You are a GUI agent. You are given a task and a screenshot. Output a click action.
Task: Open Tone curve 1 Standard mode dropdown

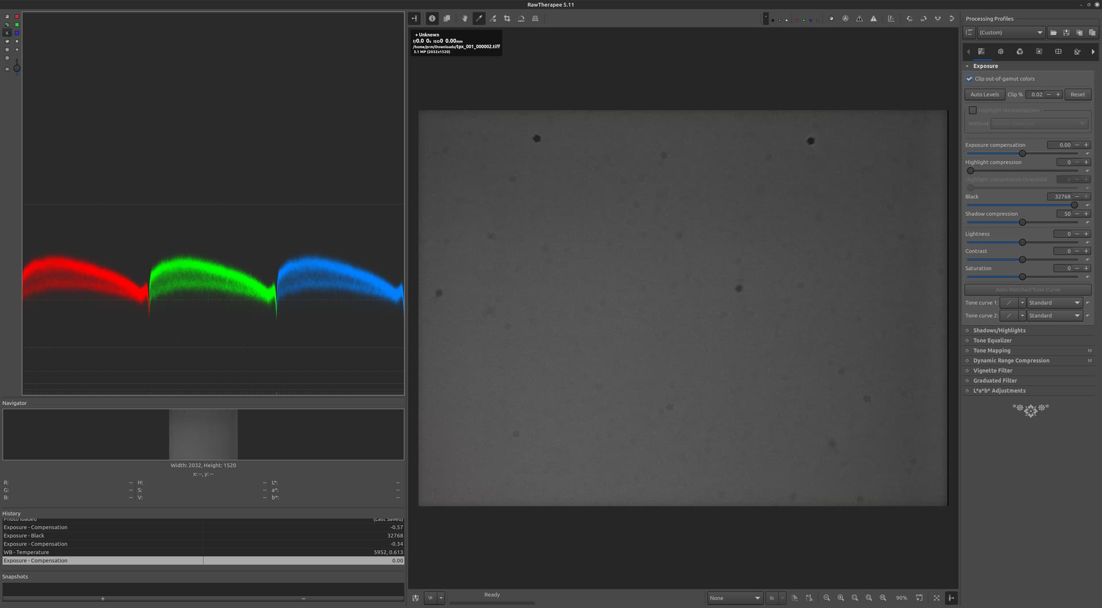pos(1055,303)
